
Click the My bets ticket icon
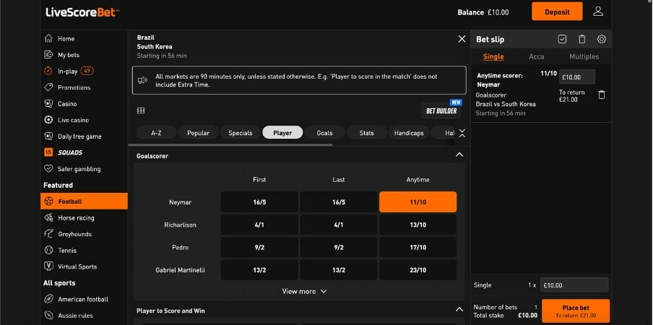point(48,55)
